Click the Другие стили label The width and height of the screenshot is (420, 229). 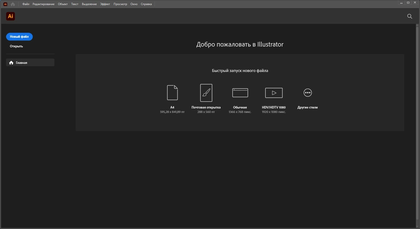(x=308, y=107)
